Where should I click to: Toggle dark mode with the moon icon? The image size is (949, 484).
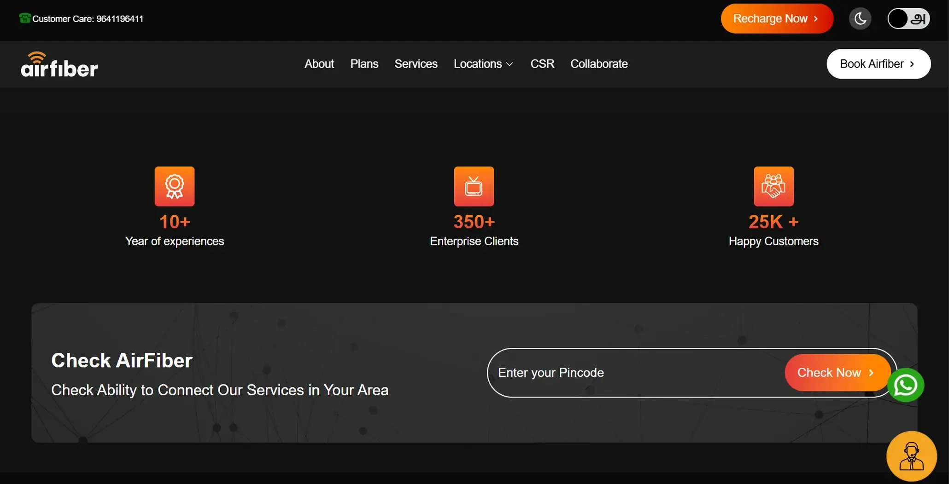pyautogui.click(x=860, y=19)
